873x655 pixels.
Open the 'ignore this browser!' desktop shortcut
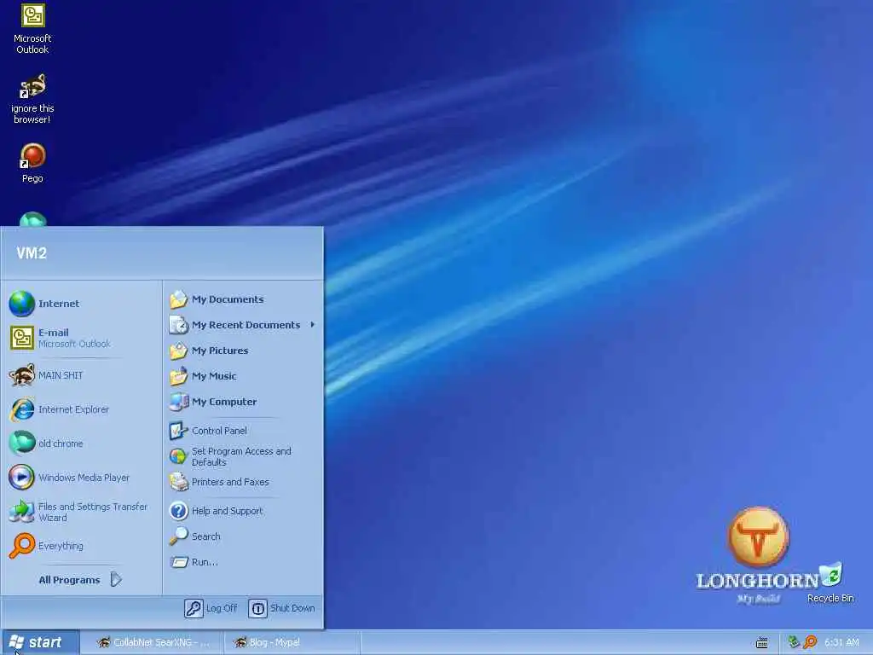[x=32, y=99]
